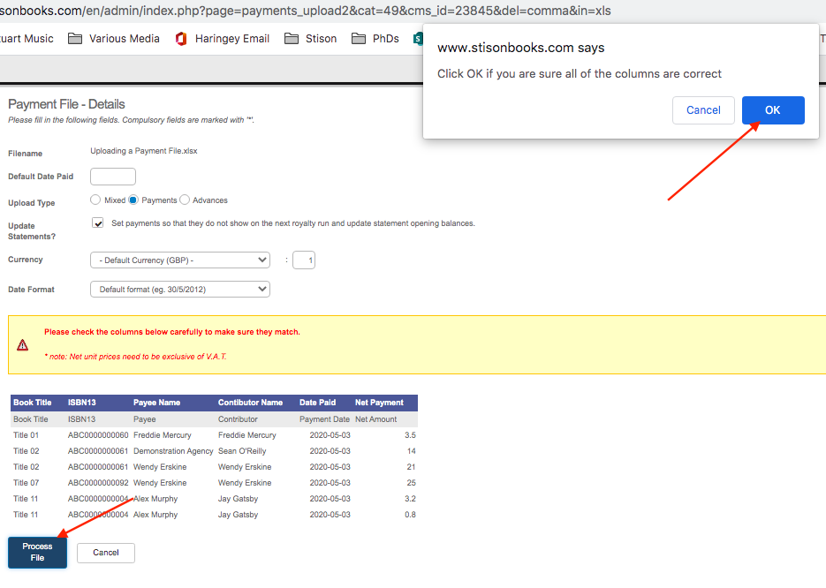Open the PhDs bookmarks folder

(x=375, y=39)
